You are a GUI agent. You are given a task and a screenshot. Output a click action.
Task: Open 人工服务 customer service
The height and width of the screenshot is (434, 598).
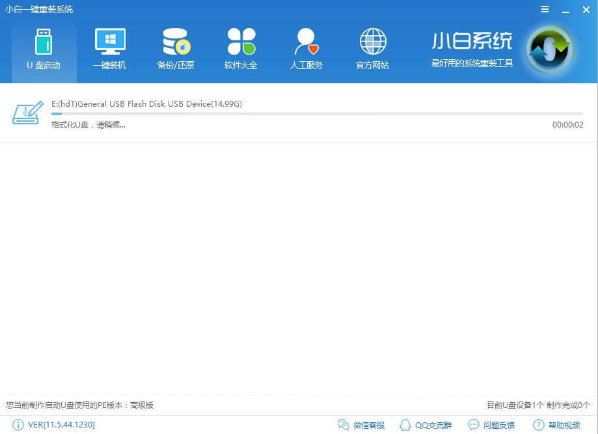point(306,49)
